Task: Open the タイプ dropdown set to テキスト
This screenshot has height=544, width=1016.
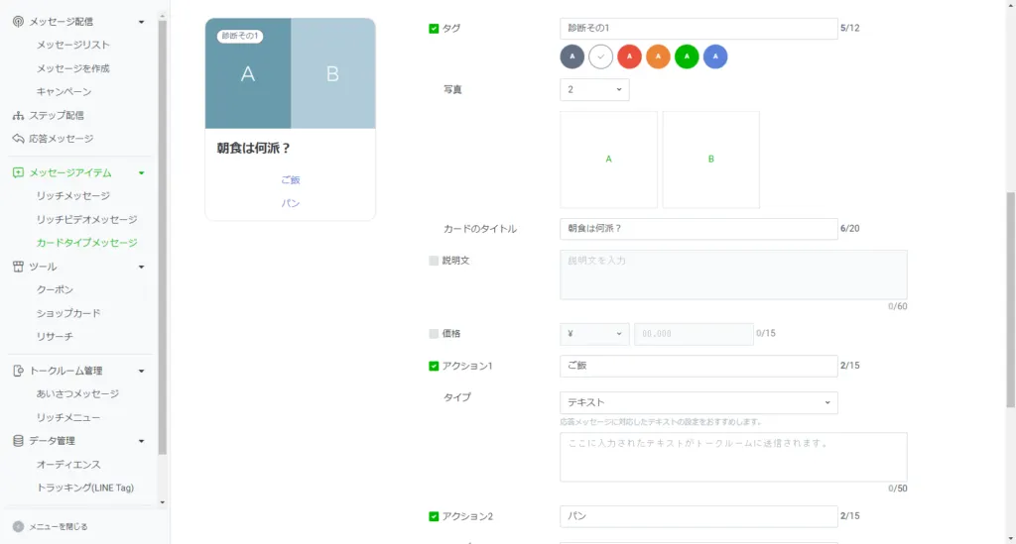Action: pyautogui.click(x=698, y=402)
